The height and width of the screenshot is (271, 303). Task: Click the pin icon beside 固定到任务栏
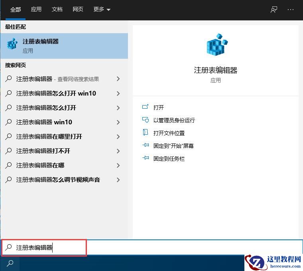click(x=146, y=158)
